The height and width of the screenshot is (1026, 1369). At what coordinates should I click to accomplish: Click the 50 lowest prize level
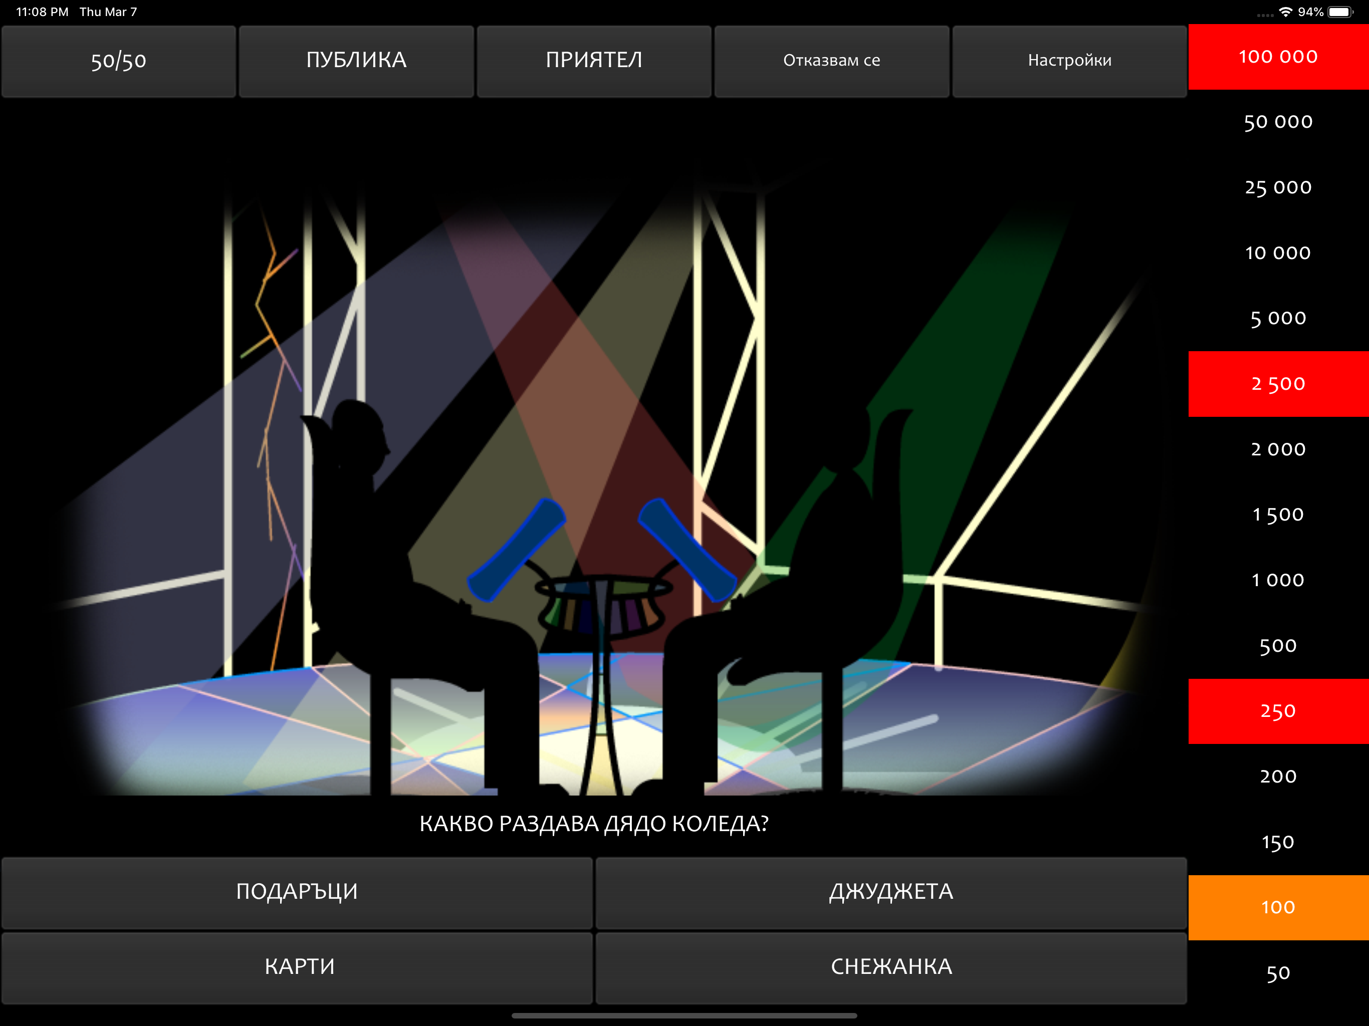coord(1279,973)
